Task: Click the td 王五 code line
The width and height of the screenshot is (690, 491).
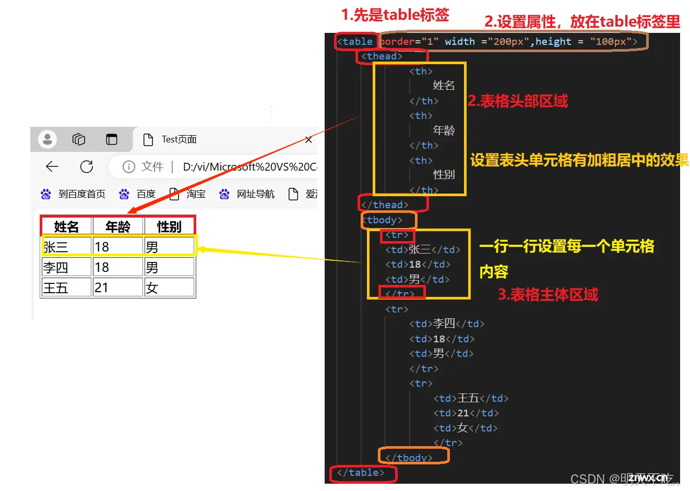Action: pyautogui.click(x=471, y=398)
